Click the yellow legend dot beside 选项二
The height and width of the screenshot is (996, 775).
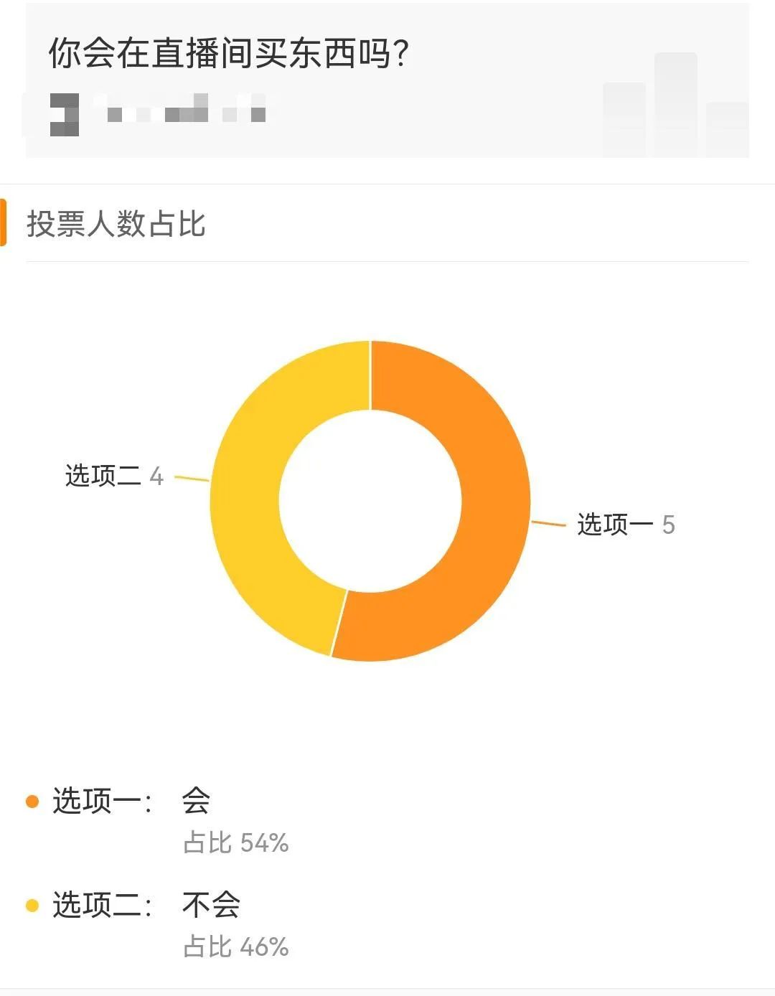pos(30,906)
